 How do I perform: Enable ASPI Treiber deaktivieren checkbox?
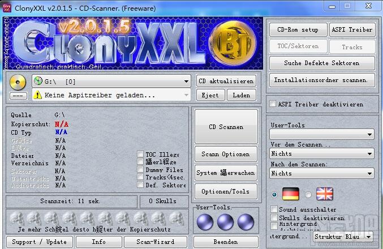(x=273, y=104)
